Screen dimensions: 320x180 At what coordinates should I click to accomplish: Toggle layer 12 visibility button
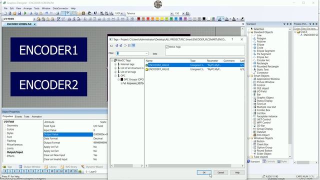[61, 171]
